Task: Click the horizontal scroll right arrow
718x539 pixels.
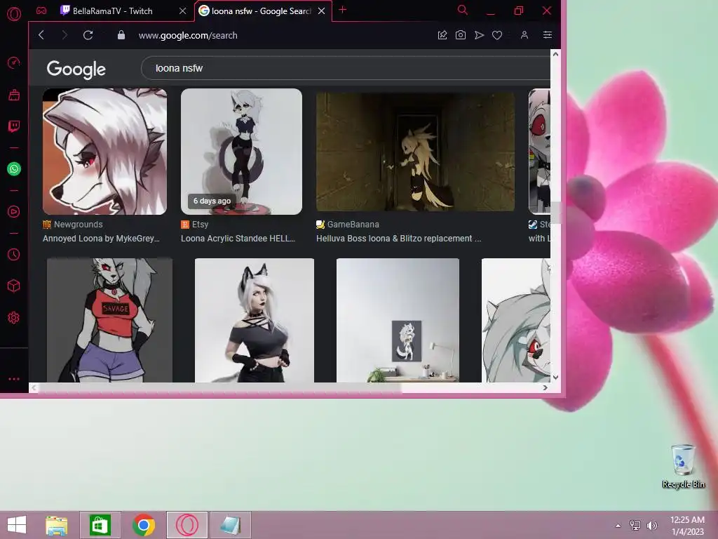Action: pos(545,387)
